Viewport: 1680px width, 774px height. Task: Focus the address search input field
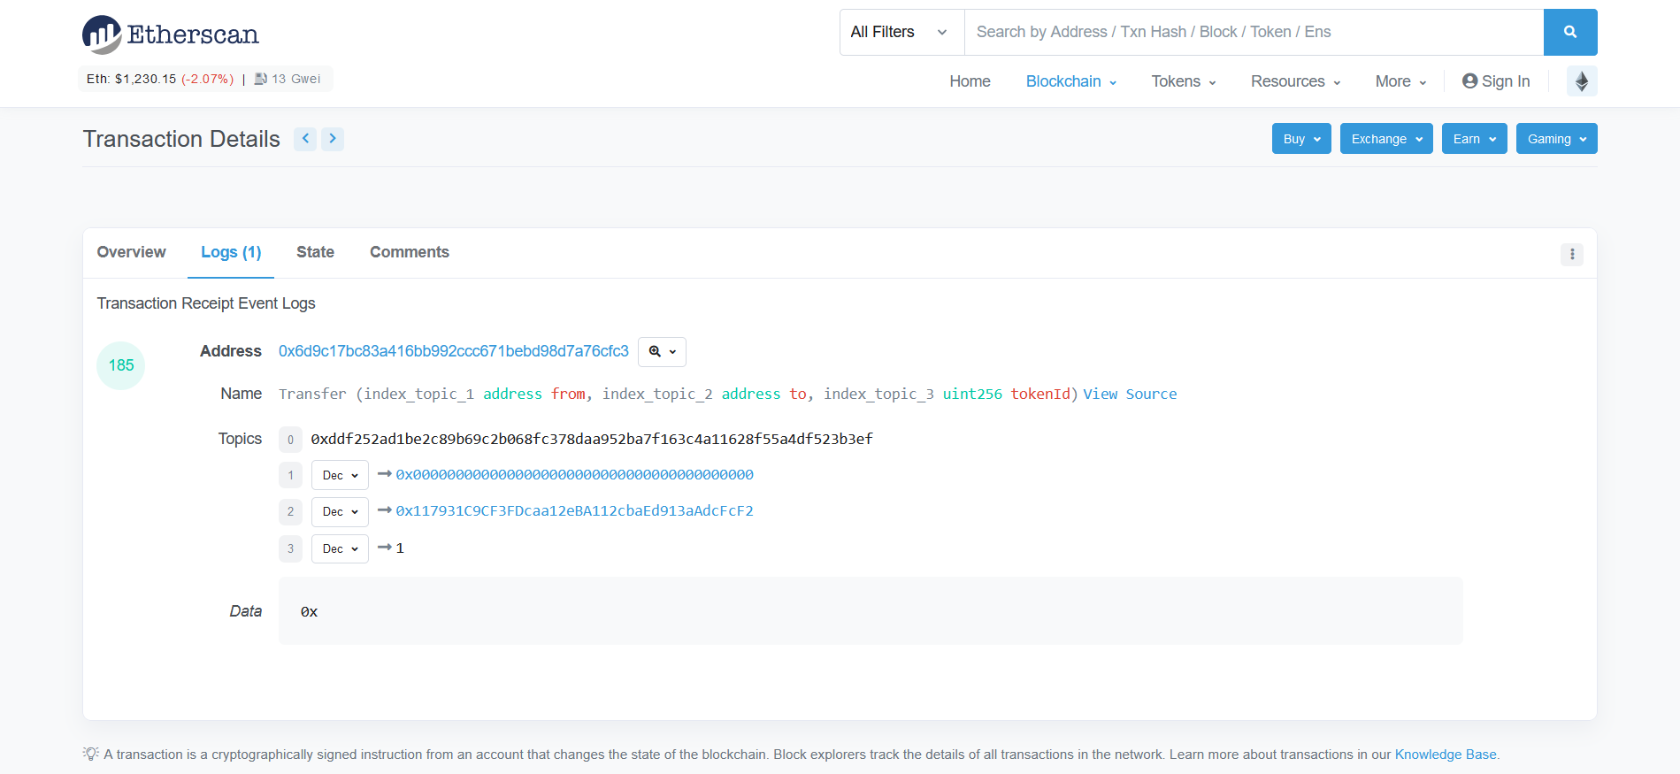point(1253,33)
